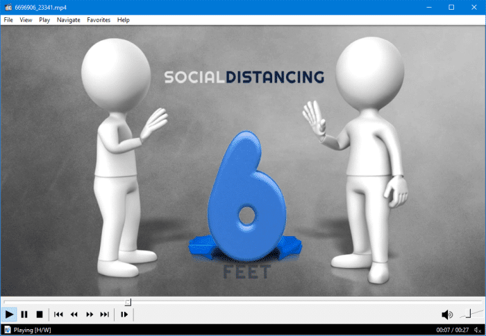Viewport: 486px width, 336px height.
Task: Expand the Play menu
Action: [44, 20]
